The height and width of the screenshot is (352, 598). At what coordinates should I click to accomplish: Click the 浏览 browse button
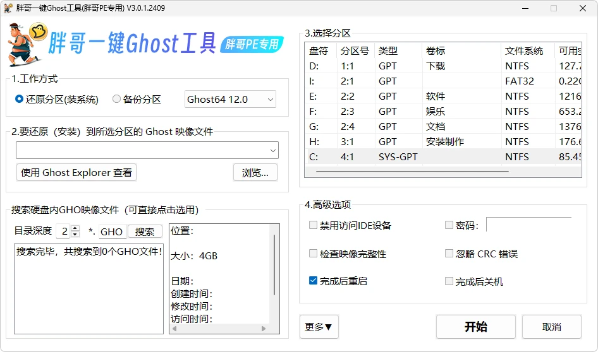click(x=255, y=172)
